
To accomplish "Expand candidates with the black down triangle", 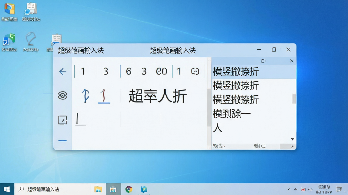I will 293,139.
